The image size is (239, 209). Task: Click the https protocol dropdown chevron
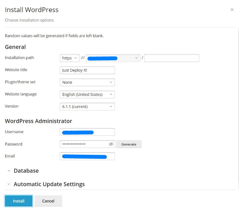click(75, 58)
